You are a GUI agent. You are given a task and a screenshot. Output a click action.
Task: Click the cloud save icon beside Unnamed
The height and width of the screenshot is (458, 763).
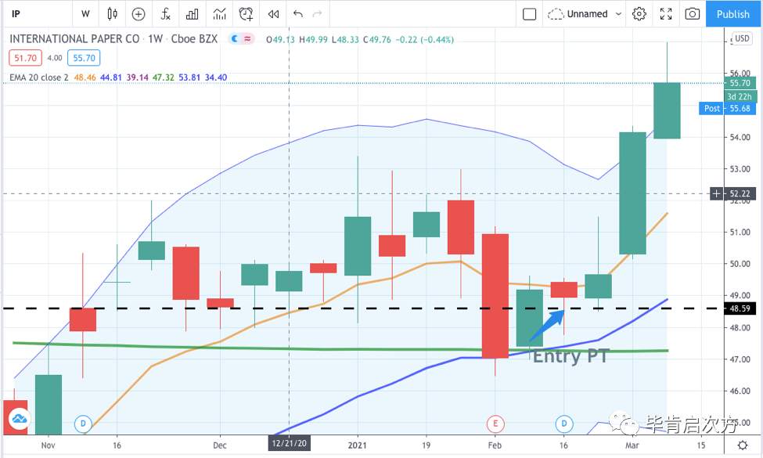click(x=555, y=14)
